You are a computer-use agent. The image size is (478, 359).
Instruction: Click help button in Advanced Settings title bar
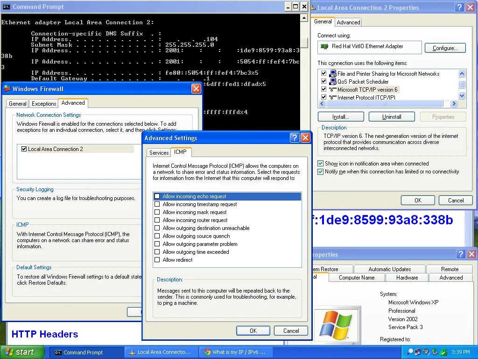click(294, 138)
